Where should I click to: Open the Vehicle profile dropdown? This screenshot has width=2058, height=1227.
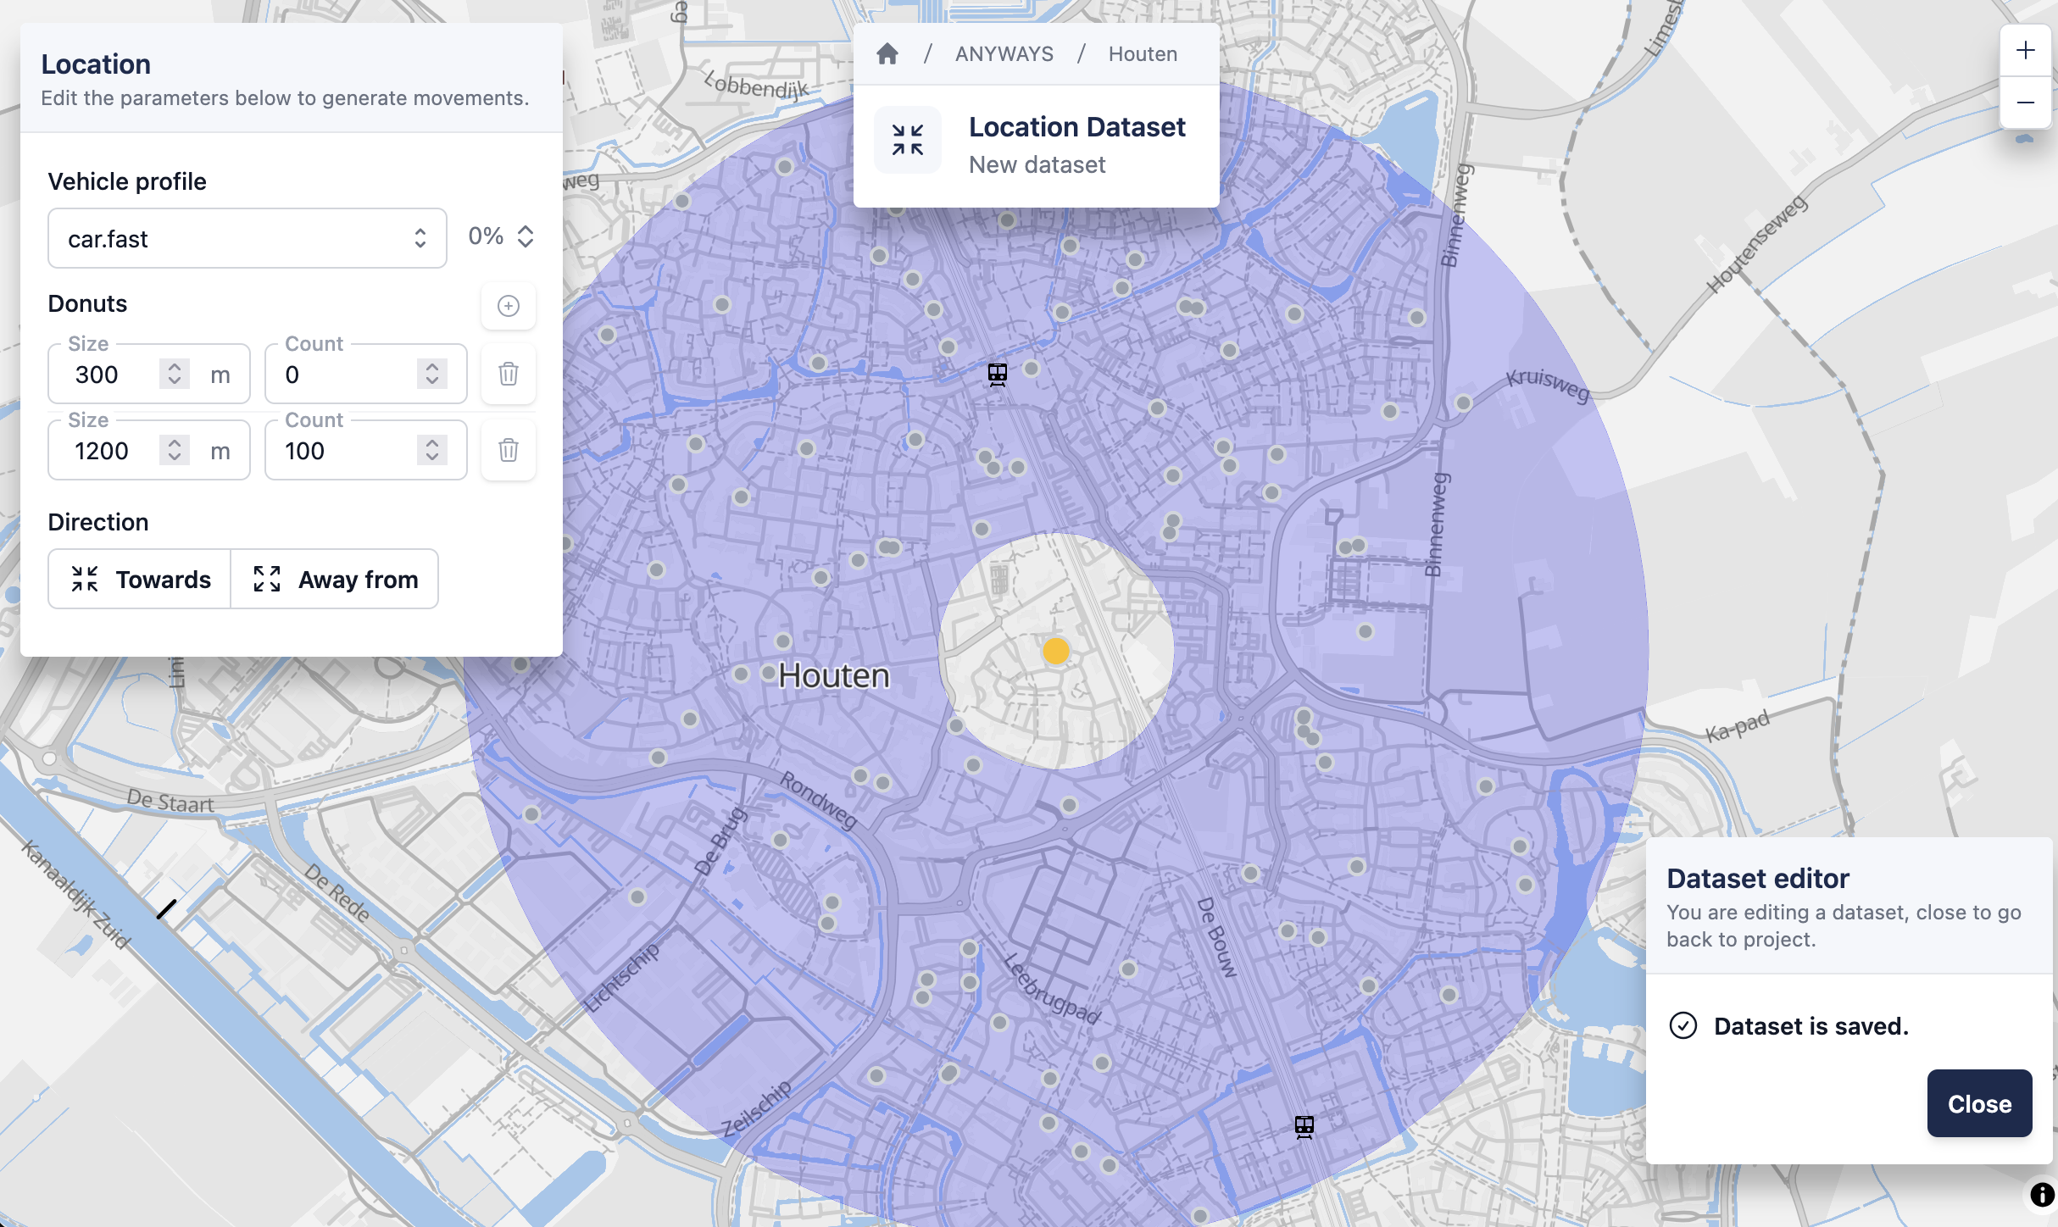(x=247, y=238)
